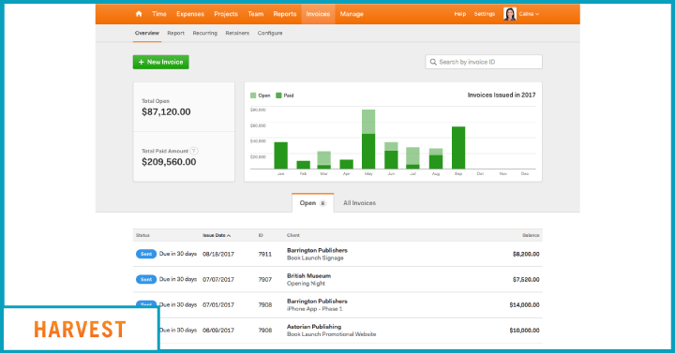Open Settings in the top bar
Image resolution: width=675 pixels, height=353 pixels.
(x=485, y=14)
